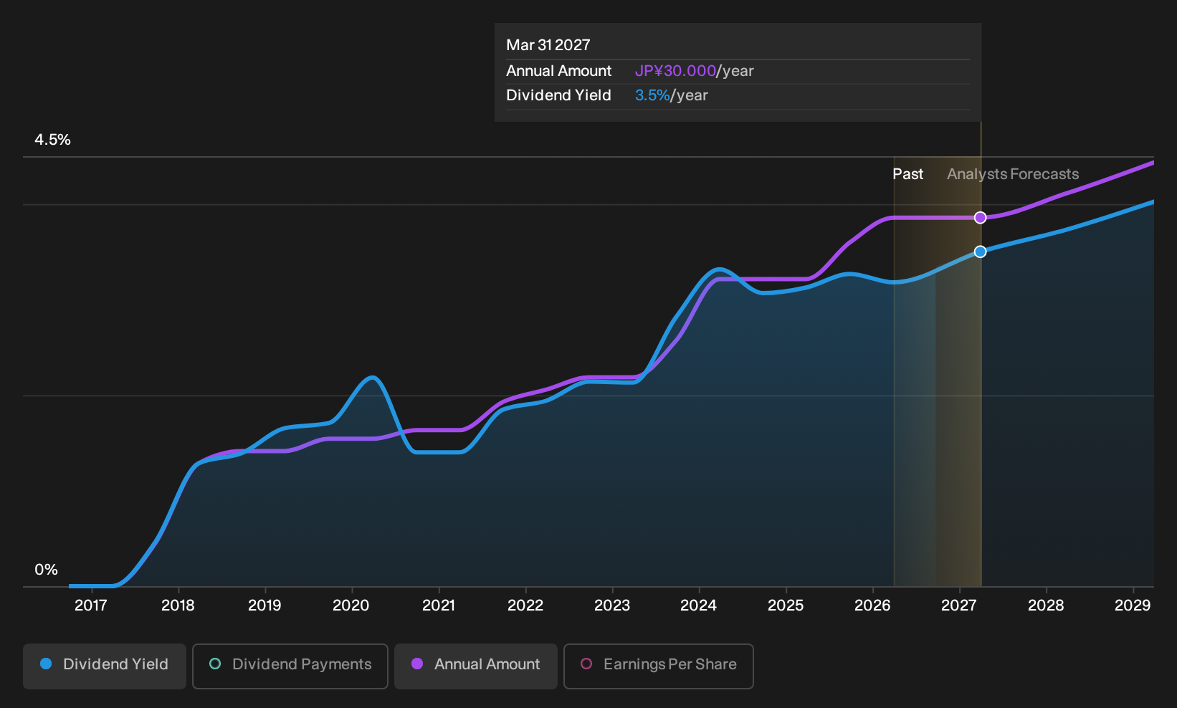Toggle the Annual Amount legend button

pos(476,666)
